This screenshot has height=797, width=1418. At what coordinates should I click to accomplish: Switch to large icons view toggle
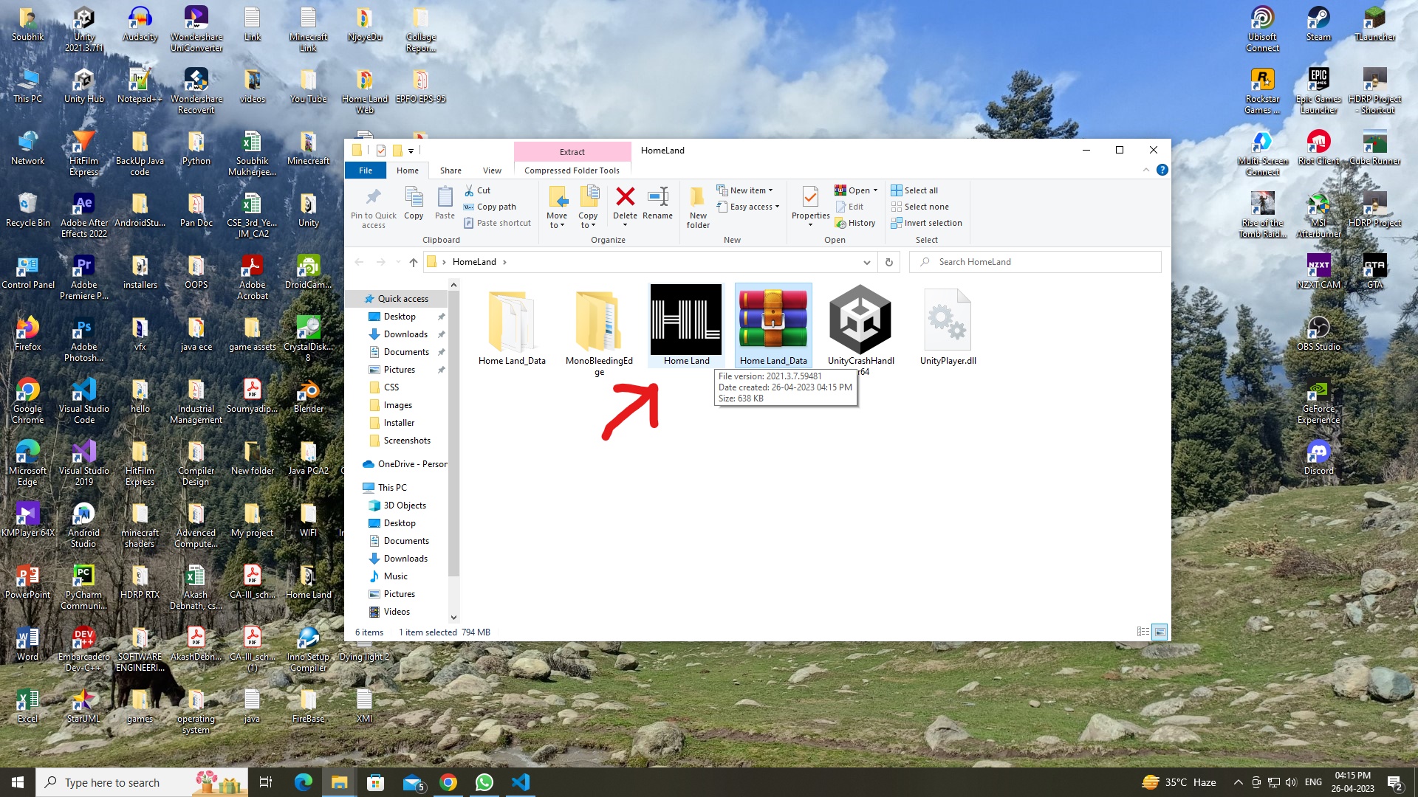pos(1160,632)
